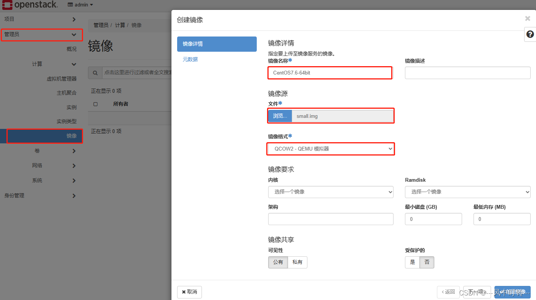Expand the 卷 sidebar group
This screenshot has width=536, height=300.
[x=54, y=151]
